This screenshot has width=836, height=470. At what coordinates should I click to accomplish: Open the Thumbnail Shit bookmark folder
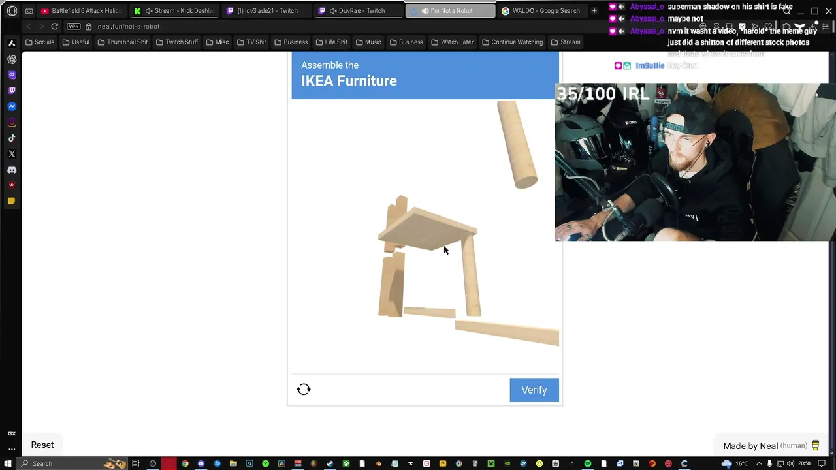(x=123, y=42)
